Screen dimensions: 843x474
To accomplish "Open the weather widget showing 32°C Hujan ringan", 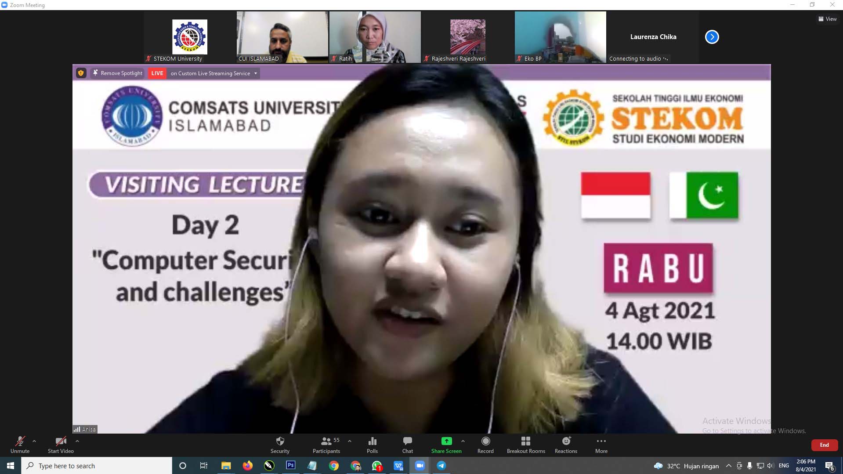I will [x=686, y=466].
